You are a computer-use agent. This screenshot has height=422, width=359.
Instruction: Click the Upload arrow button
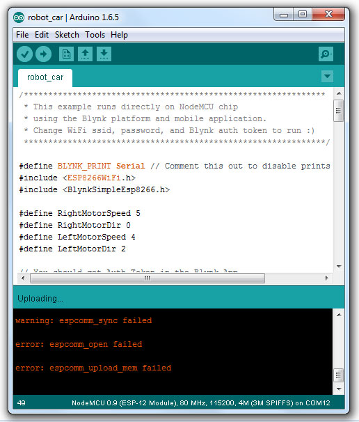point(44,54)
